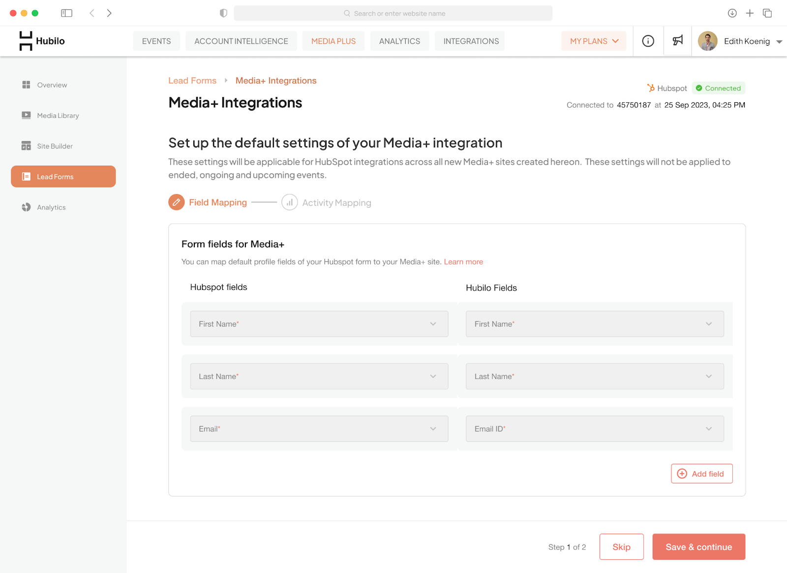Select the Field Mapping step label
The image size is (787, 573).
218,202
